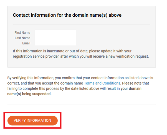
Task: Click the "If this information is inaccurate" text
Action: point(35,51)
